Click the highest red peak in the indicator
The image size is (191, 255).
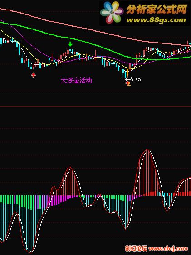pyautogui.click(x=147, y=150)
